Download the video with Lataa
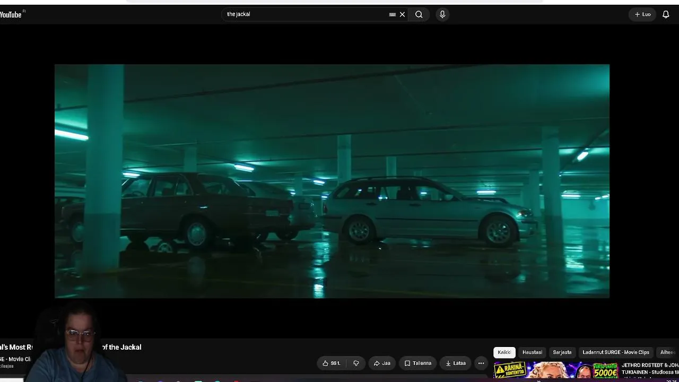679x382 pixels. pos(456,363)
